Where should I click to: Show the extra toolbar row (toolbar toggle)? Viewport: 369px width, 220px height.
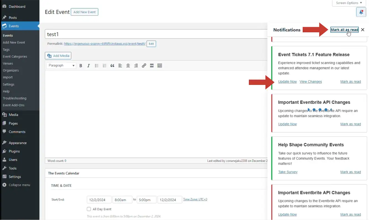160,66
